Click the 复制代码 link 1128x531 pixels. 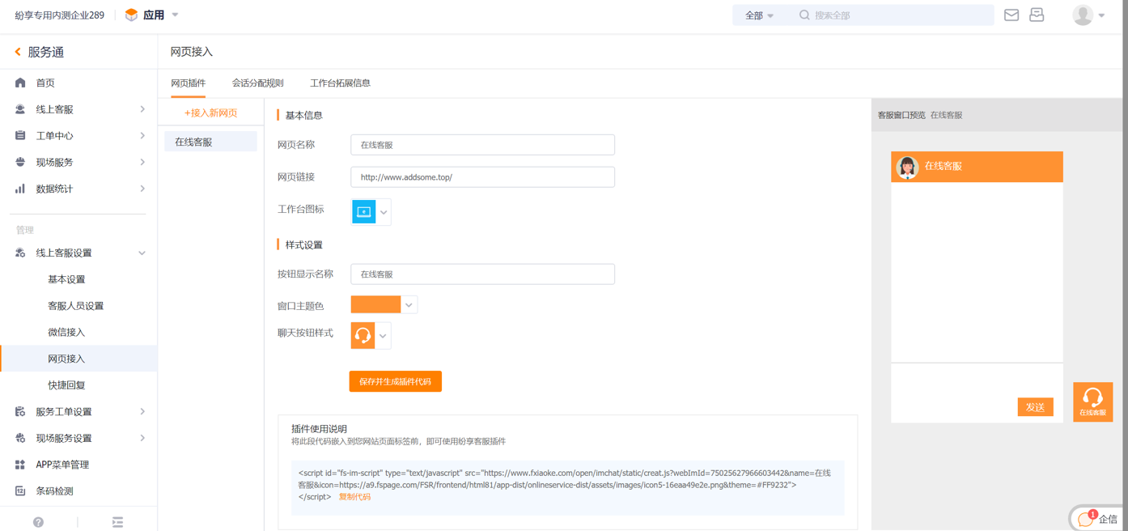pos(354,497)
